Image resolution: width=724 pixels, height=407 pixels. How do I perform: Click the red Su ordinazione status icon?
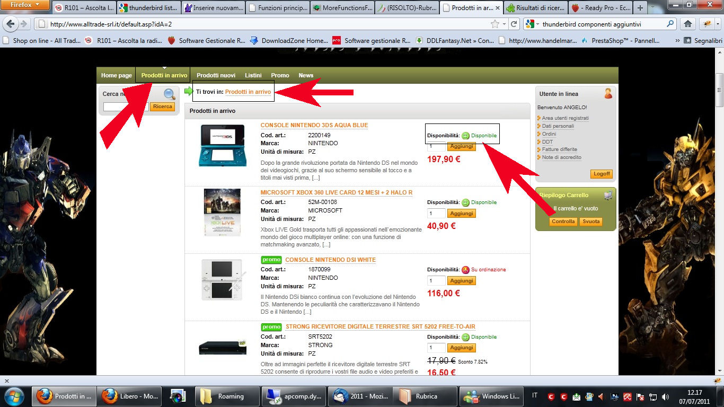(465, 270)
